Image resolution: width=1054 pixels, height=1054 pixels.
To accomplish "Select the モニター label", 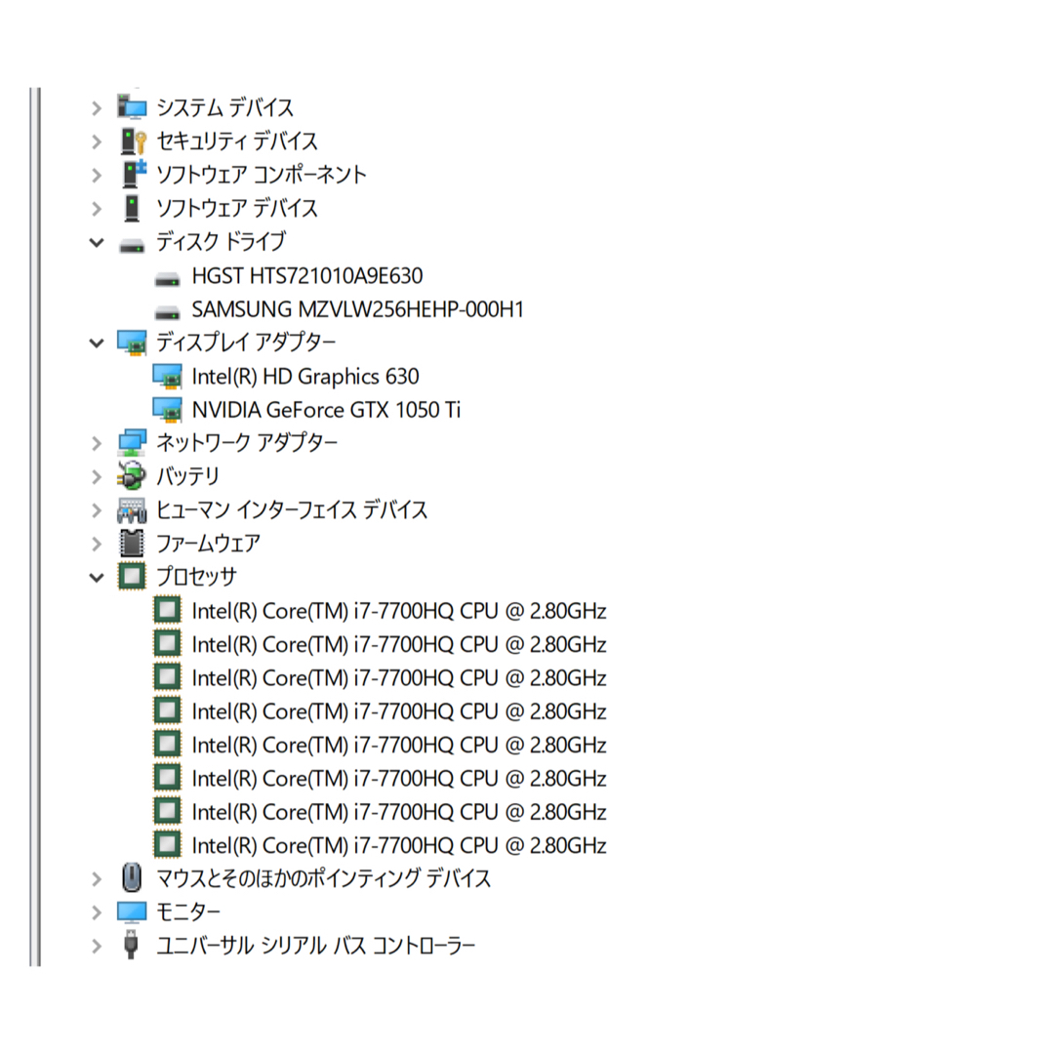I will [188, 912].
